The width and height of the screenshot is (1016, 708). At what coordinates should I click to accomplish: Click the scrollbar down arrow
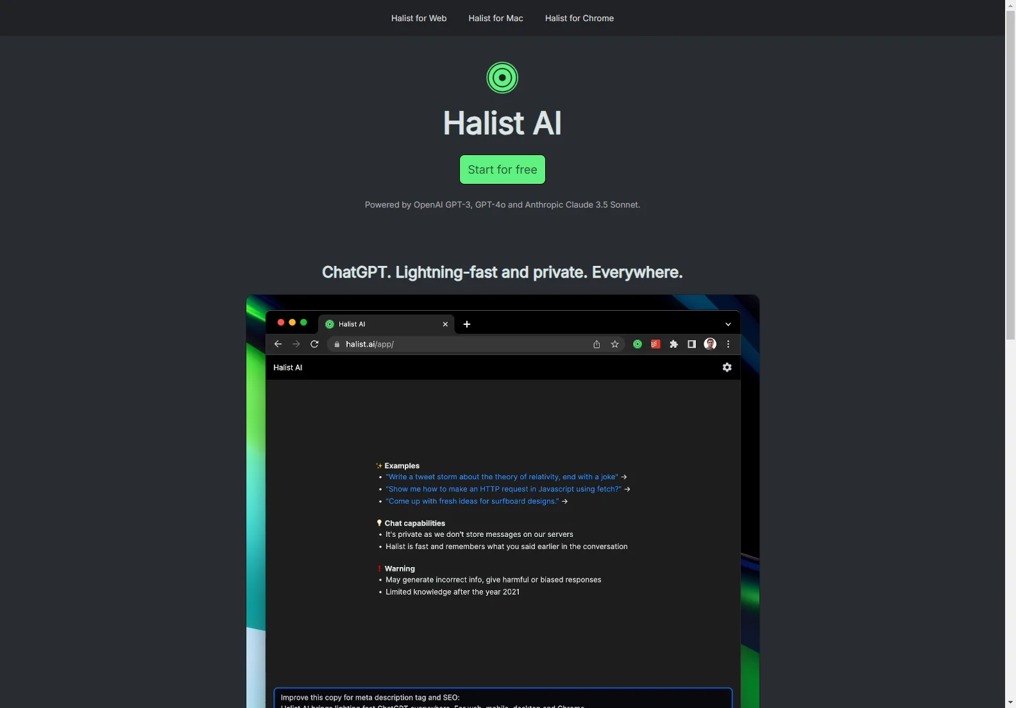click(1010, 702)
